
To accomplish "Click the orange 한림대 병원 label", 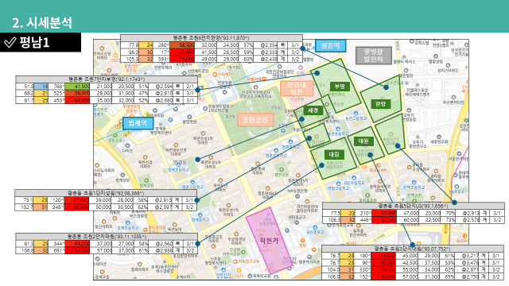I will point(297,88).
